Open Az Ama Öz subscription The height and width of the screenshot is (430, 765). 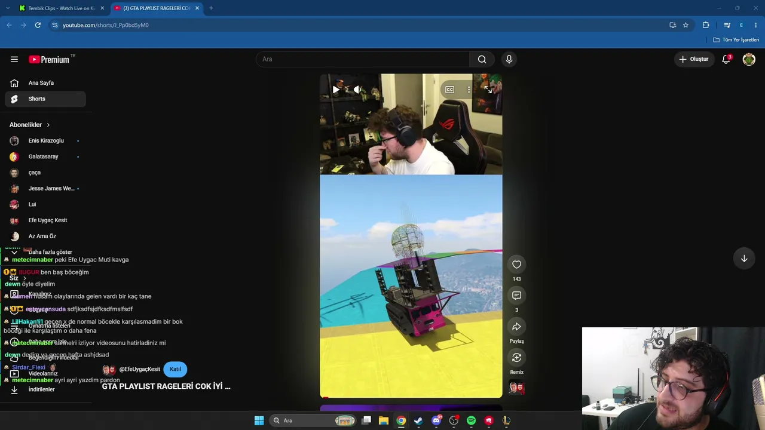tap(45, 236)
